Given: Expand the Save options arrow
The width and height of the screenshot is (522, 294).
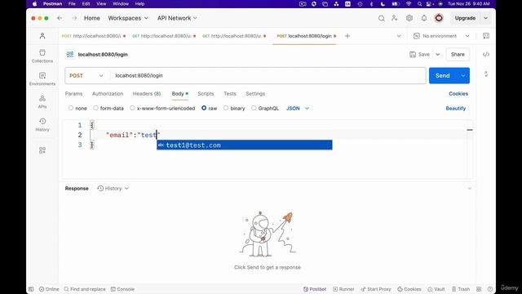Looking at the screenshot, I should (438, 55).
